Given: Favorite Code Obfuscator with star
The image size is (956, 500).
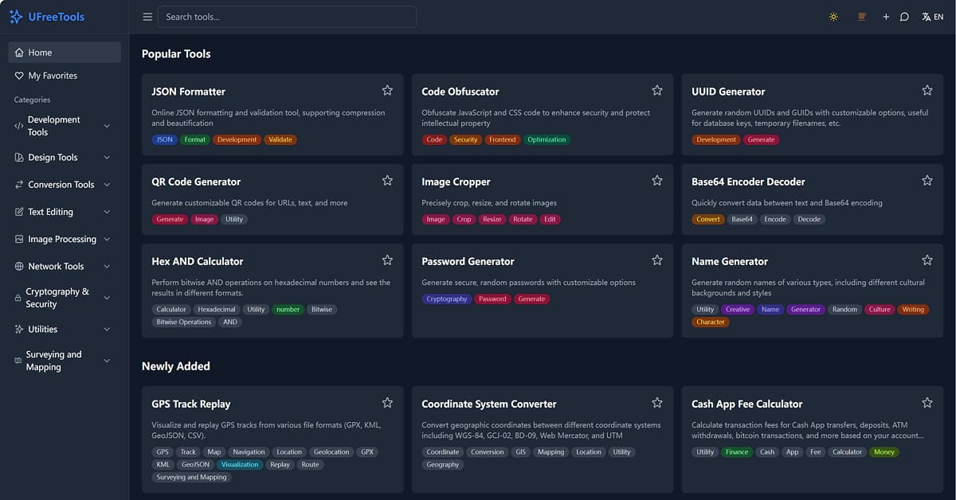Looking at the screenshot, I should tap(657, 91).
